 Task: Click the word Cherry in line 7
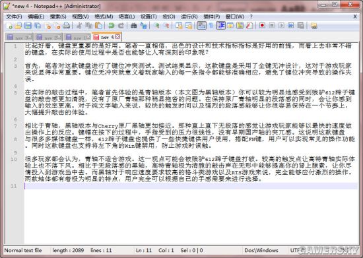(108, 126)
